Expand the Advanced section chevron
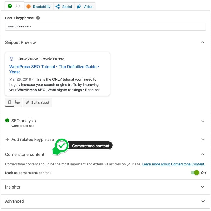 pos(202,201)
